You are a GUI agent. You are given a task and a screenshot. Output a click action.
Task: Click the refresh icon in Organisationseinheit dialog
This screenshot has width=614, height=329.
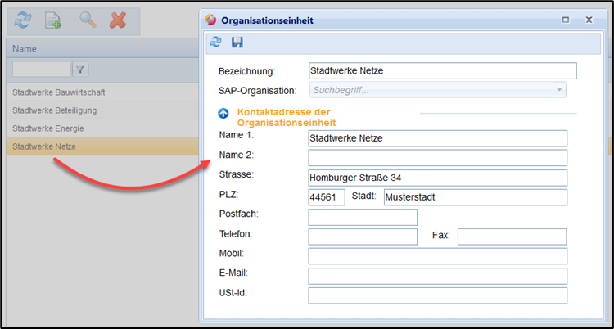point(216,42)
